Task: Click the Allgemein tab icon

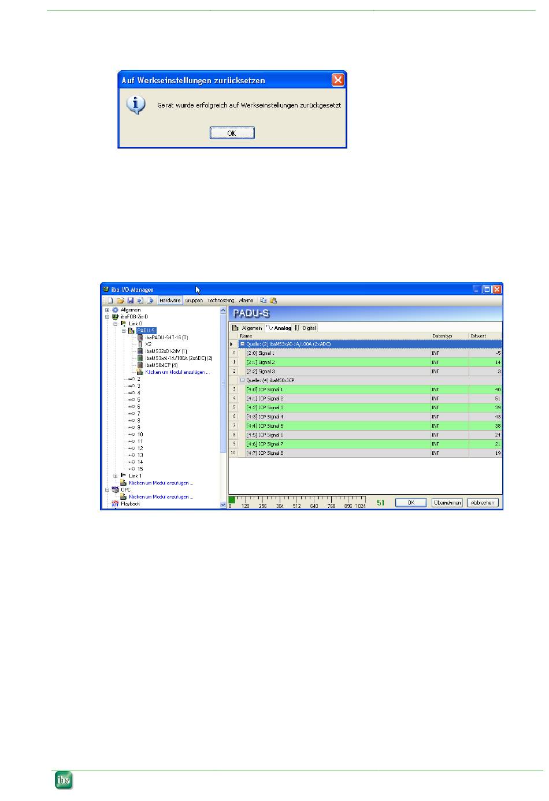Action: pyautogui.click(x=236, y=328)
